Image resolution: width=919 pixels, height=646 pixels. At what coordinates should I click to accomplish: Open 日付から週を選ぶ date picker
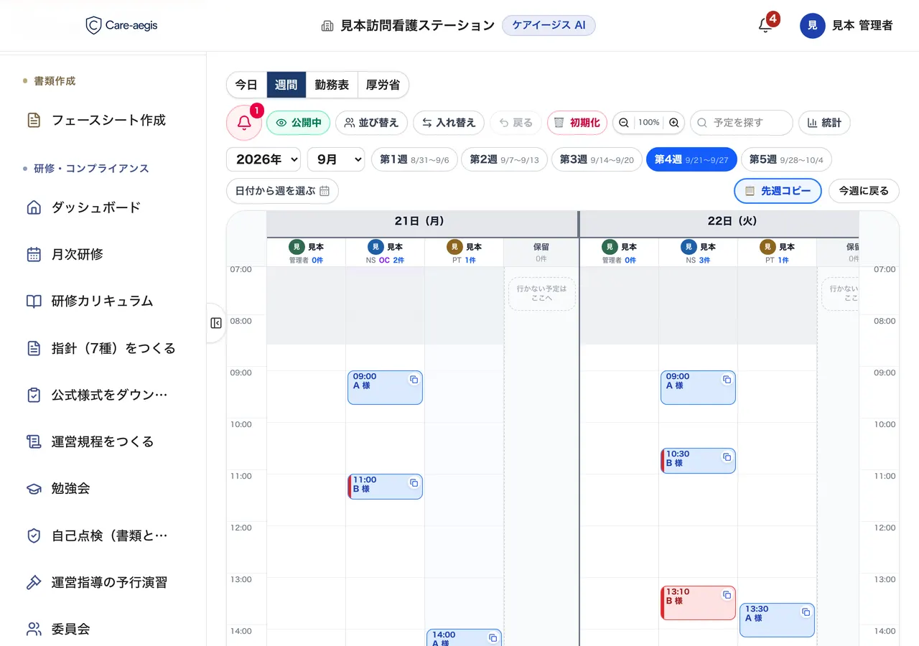(x=282, y=191)
